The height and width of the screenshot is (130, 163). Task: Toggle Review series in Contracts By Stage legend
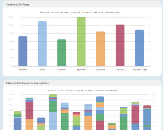(64, 13)
